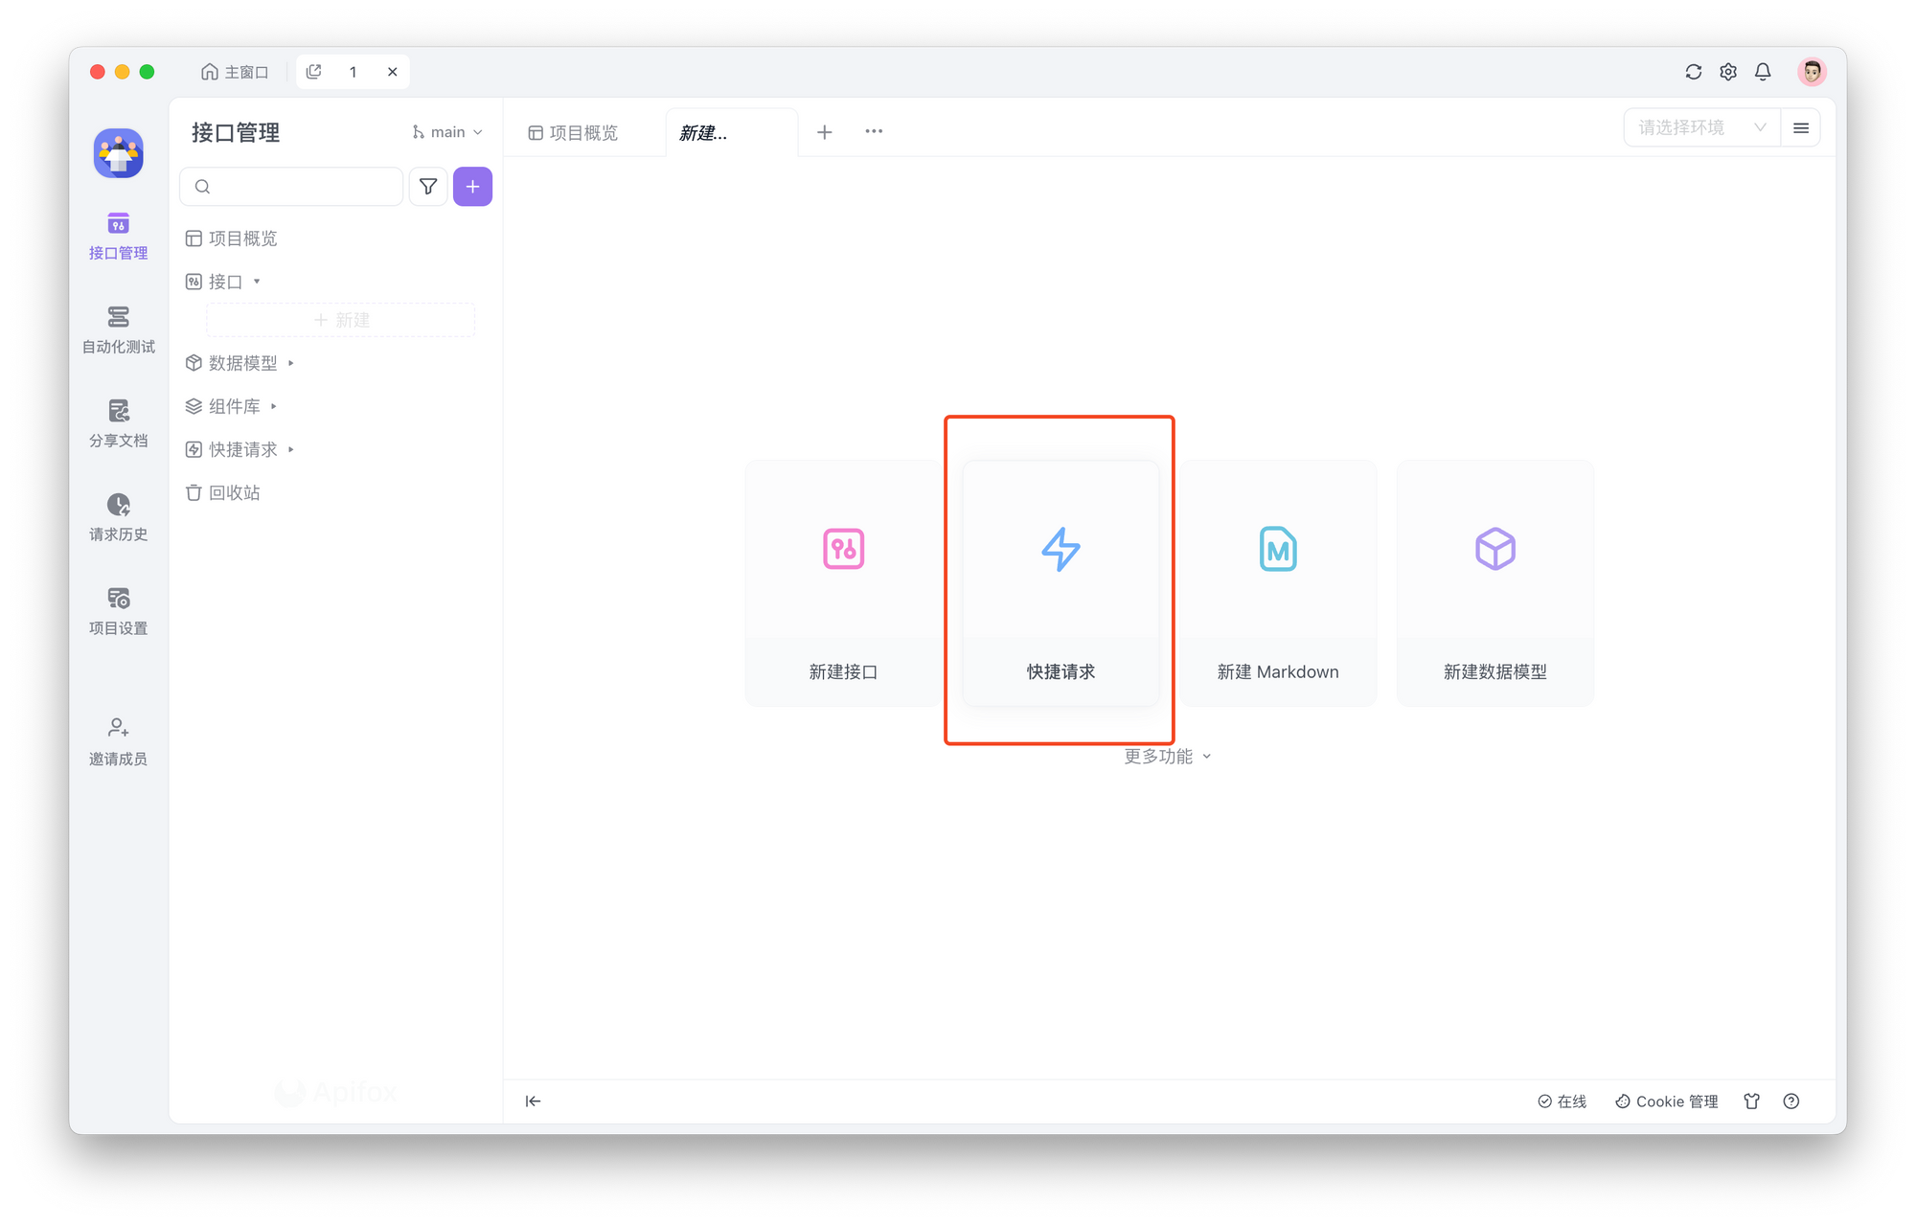Click the plus icon to add new tab

point(825,132)
